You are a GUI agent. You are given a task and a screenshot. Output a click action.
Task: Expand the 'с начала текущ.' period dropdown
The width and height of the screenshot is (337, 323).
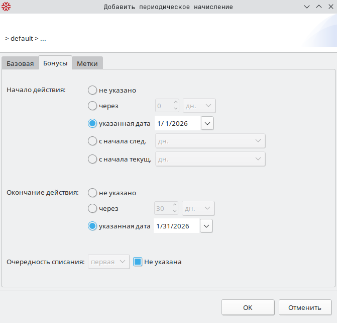[210, 159]
